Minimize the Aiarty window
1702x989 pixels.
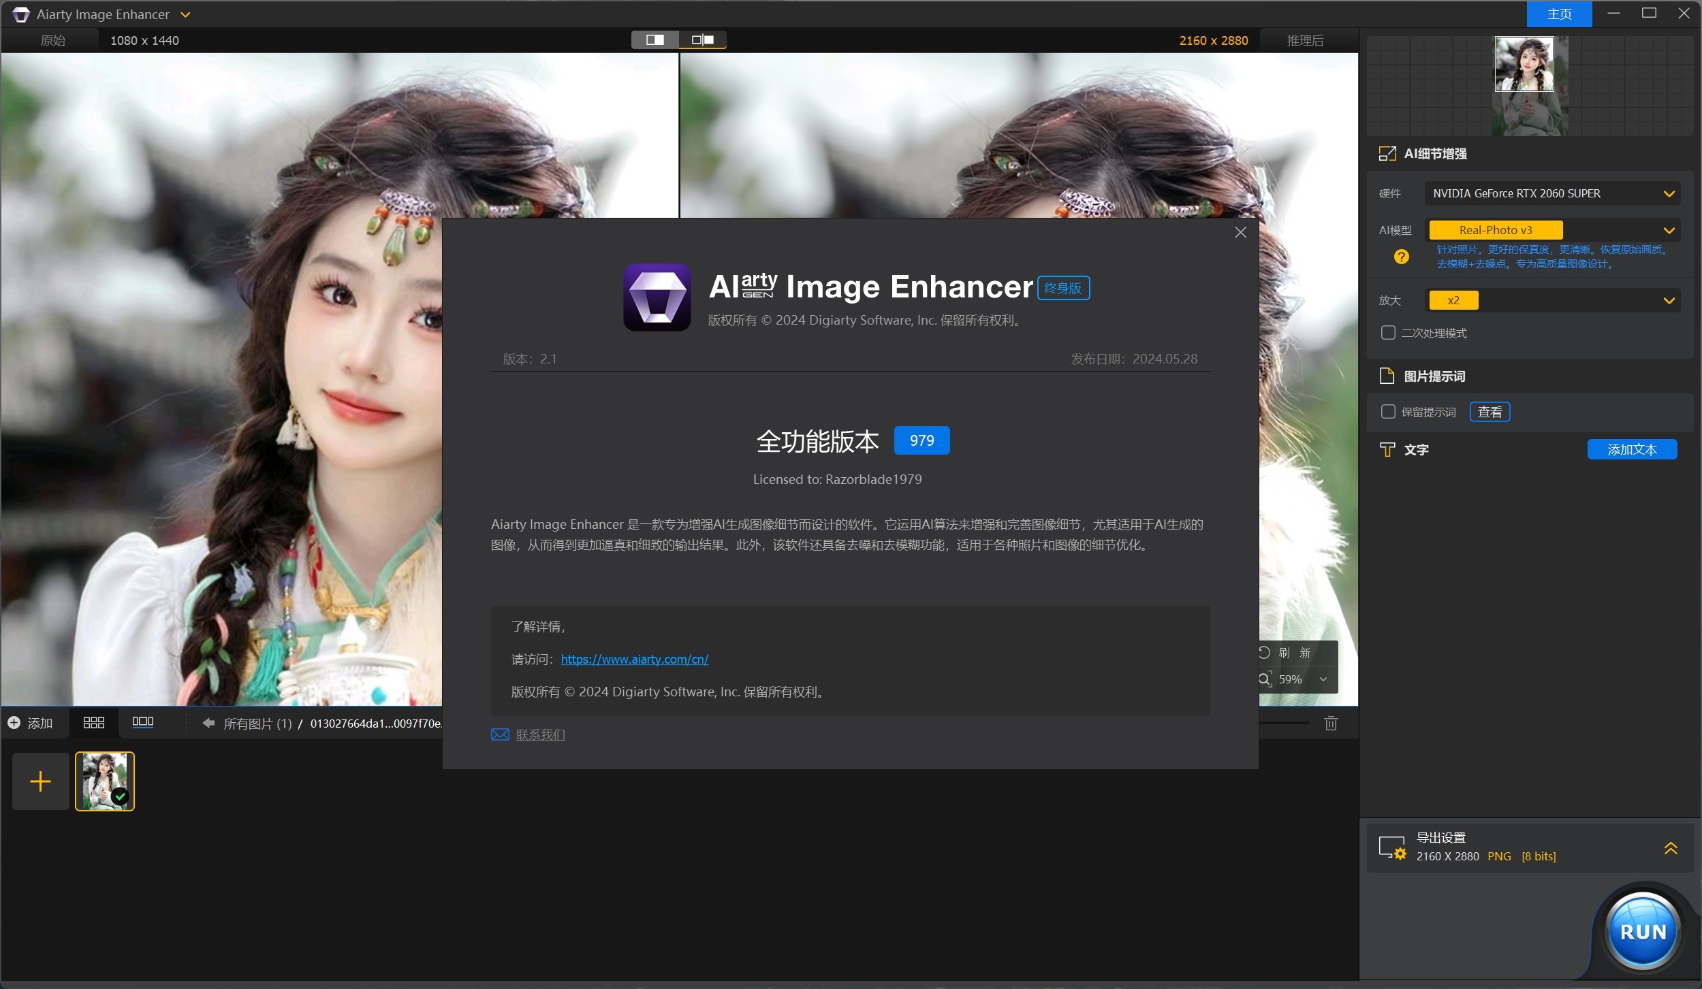1613,14
